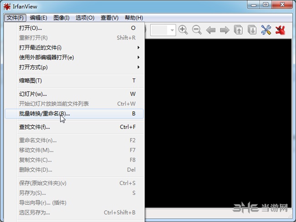Click the next page down-arrow icon
Screen dimensions: 296x222
pyautogui.click(x=252, y=30)
